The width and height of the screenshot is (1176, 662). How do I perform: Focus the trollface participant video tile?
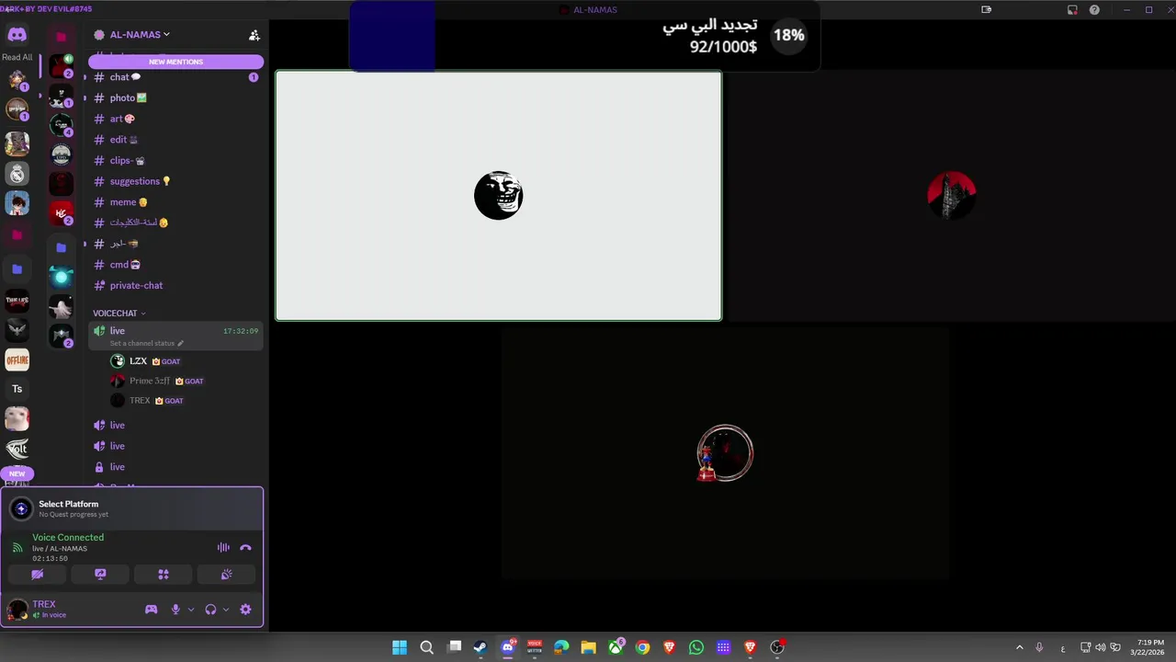click(499, 196)
